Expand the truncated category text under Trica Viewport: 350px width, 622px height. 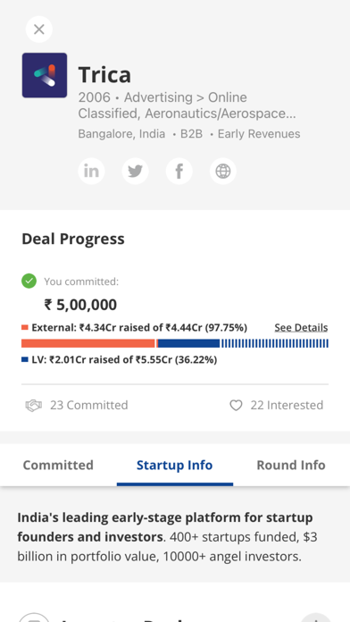pos(187,105)
